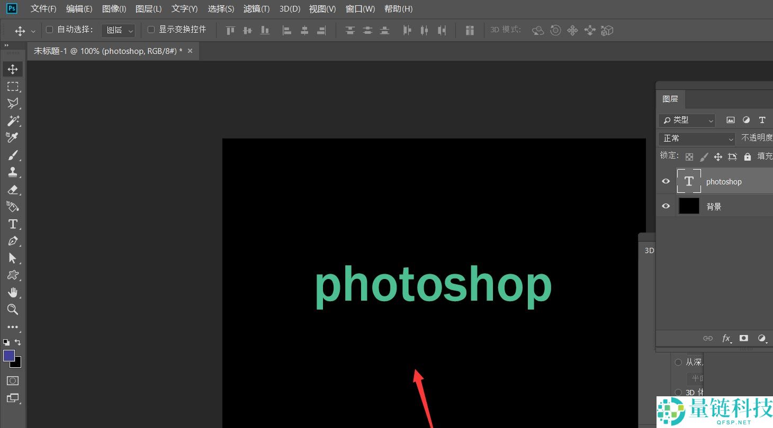This screenshot has width=773, height=428.
Task: Select the Zoom tool
Action: (13, 310)
